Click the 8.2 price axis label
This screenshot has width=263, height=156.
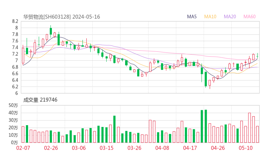[15, 21]
